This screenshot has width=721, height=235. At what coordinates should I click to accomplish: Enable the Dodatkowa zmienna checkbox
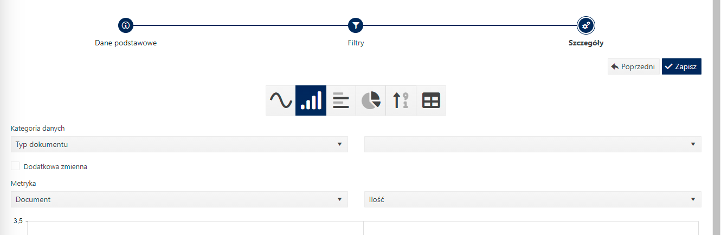[x=15, y=166]
